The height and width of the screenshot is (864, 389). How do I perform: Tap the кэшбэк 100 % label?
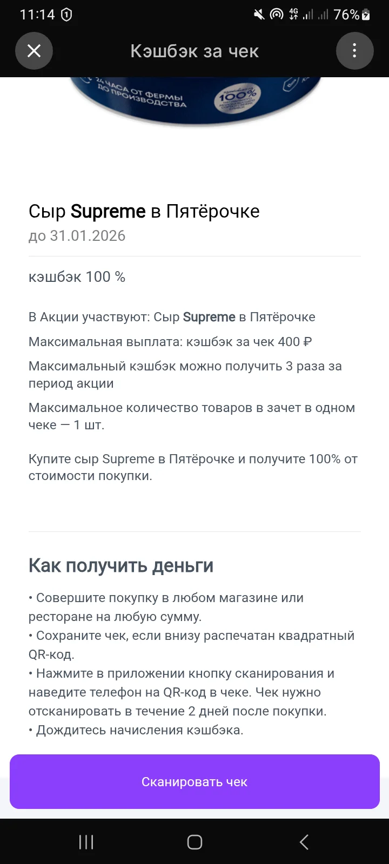[77, 277]
